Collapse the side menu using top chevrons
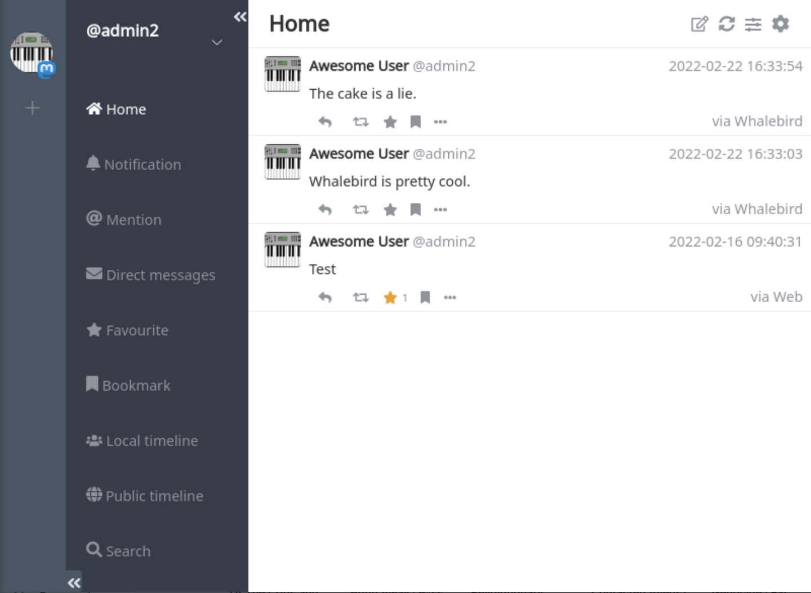 (240, 17)
